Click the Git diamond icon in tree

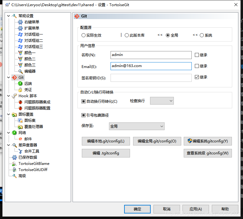pos(15,78)
